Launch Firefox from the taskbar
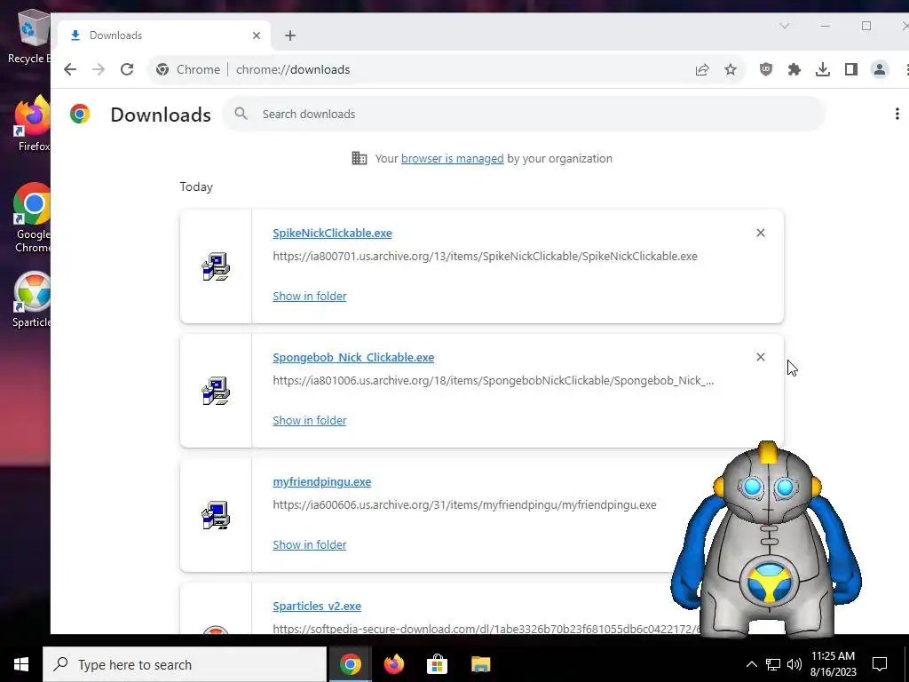909x682 pixels. (x=393, y=664)
